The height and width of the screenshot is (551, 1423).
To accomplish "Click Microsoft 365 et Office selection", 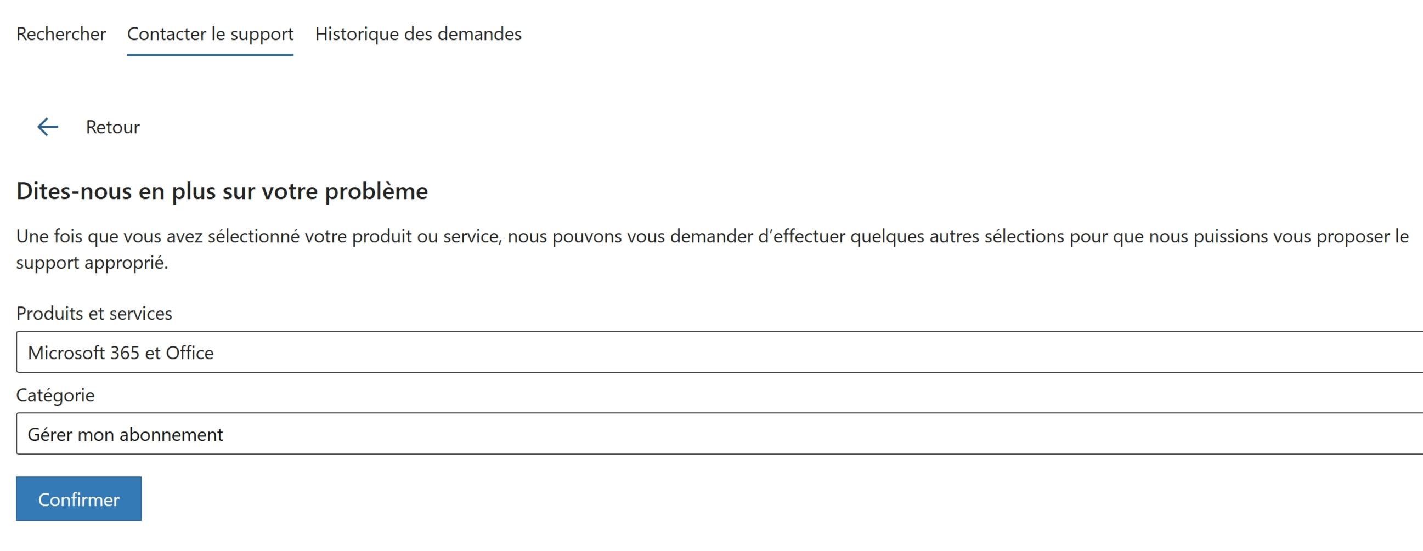I will [121, 352].
